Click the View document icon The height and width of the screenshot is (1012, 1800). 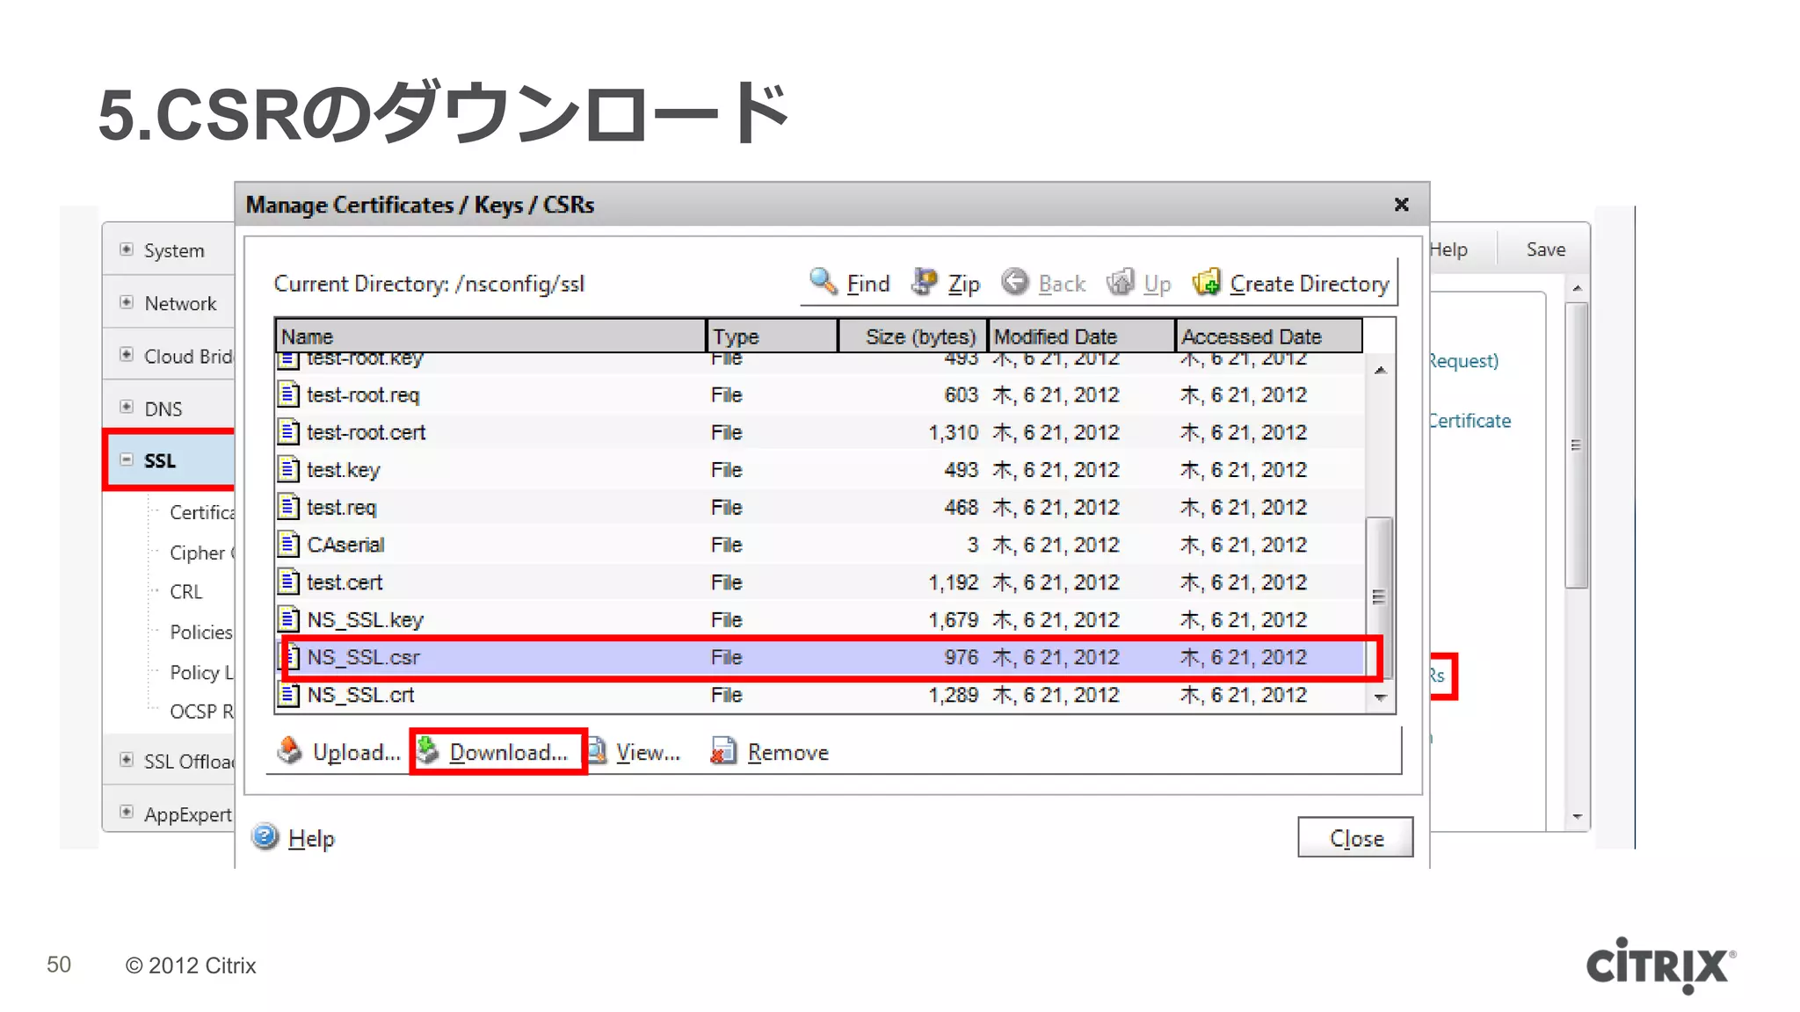597,750
